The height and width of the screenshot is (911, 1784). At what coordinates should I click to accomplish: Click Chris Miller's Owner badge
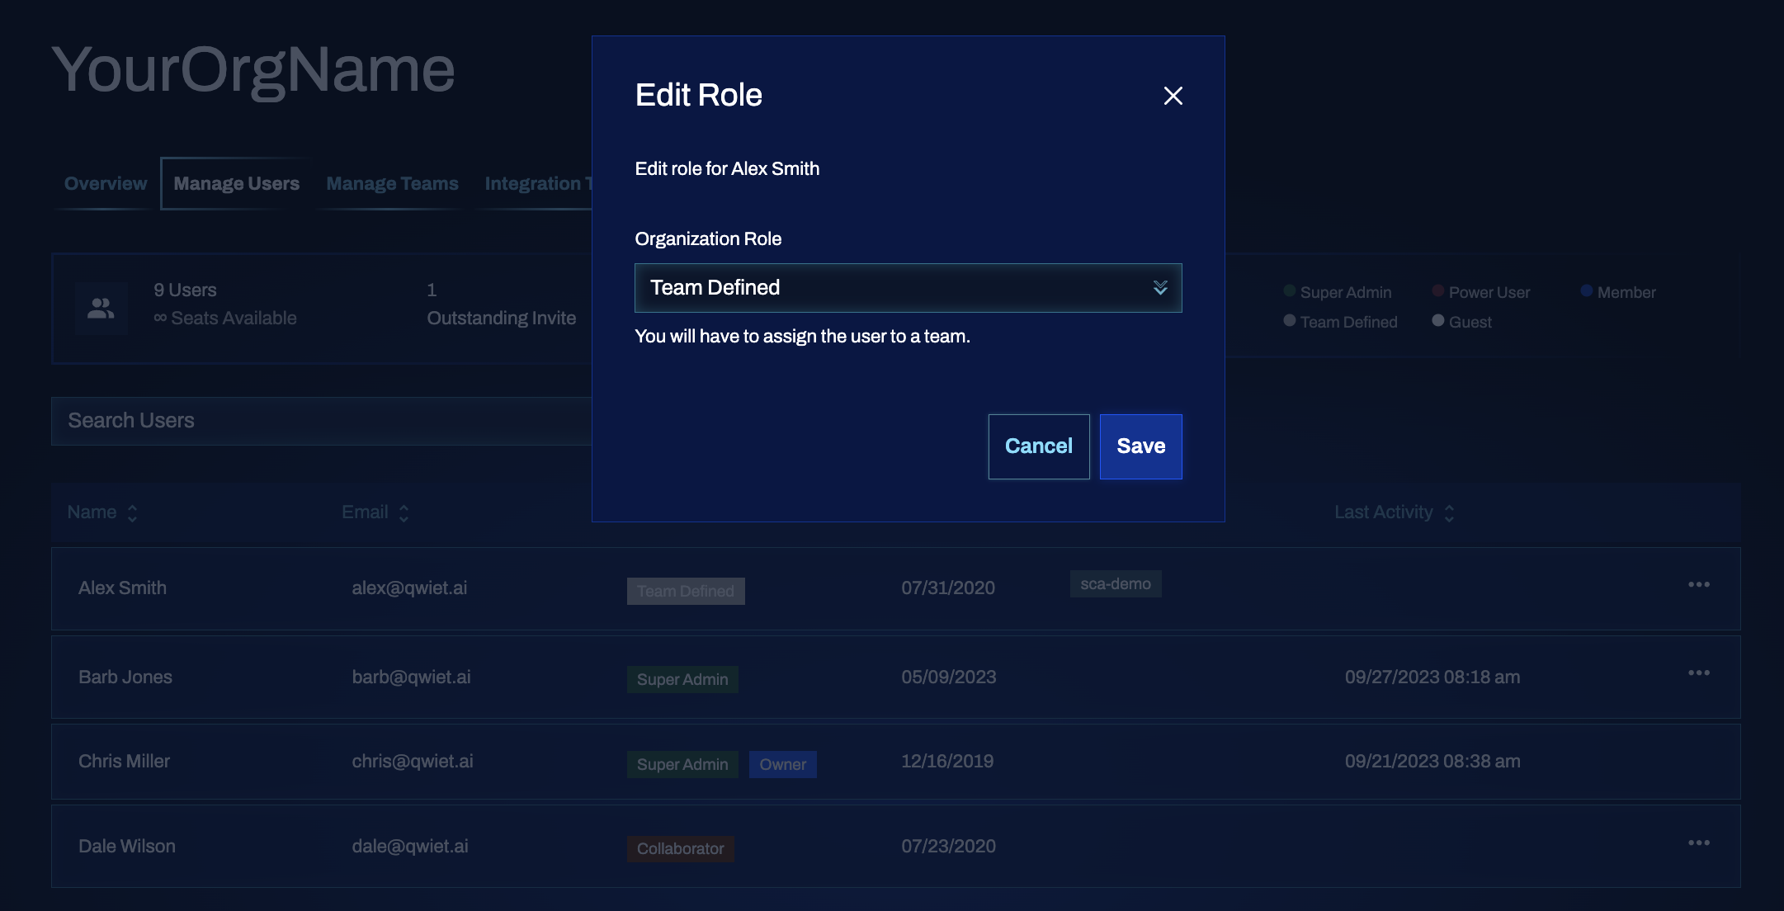[783, 764]
